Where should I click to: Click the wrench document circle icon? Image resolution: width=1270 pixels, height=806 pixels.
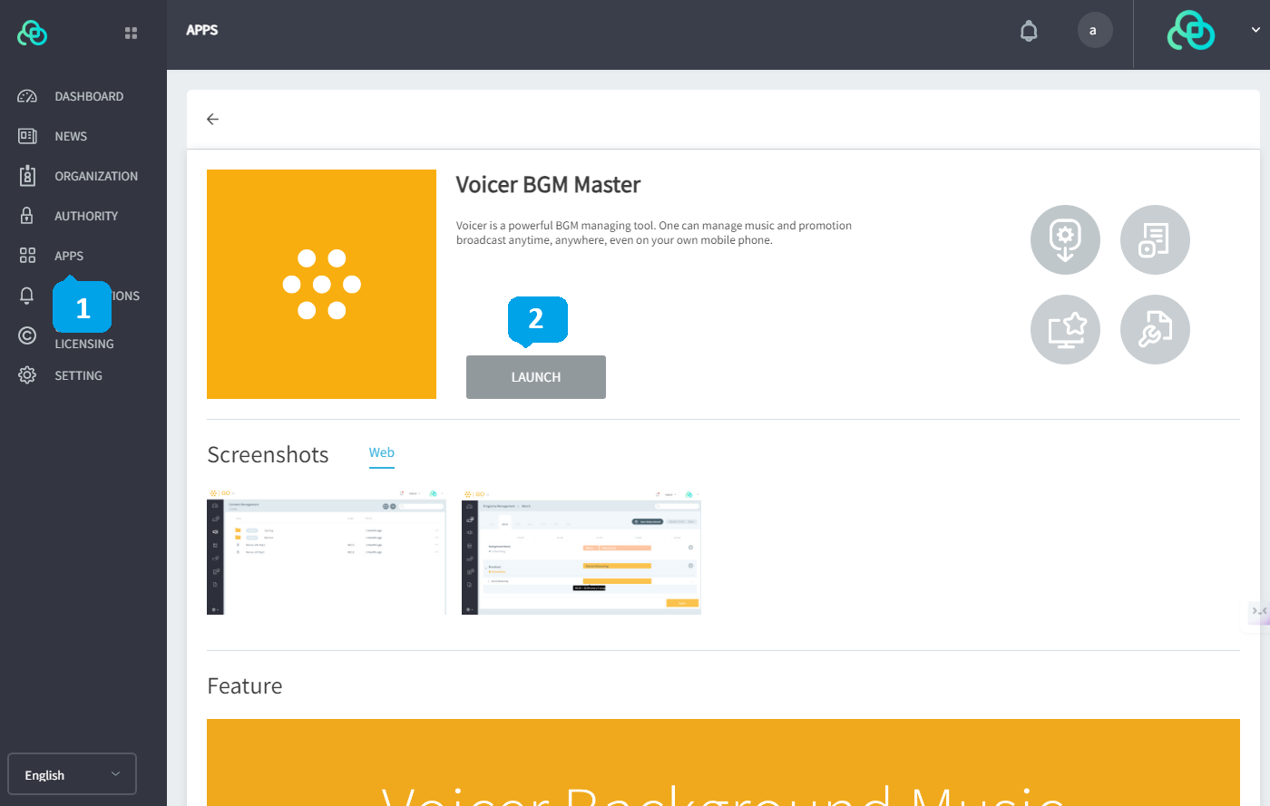1155,329
